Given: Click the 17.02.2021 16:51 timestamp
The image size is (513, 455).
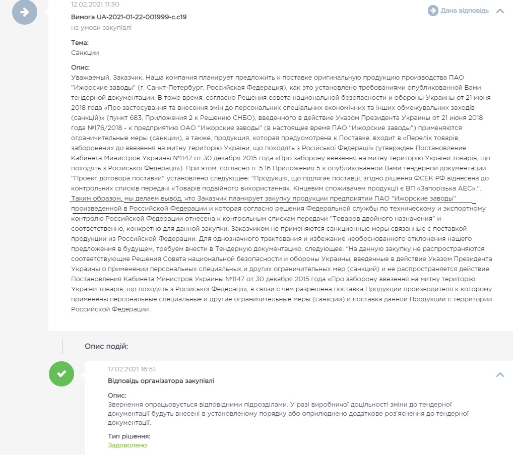Looking at the screenshot, I should [x=132, y=369].
